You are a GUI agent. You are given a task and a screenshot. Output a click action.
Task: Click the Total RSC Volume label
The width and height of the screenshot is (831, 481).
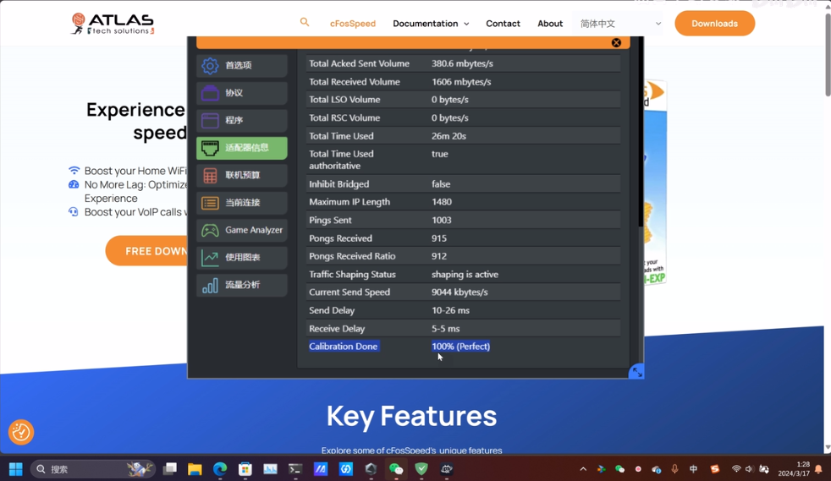pos(344,118)
